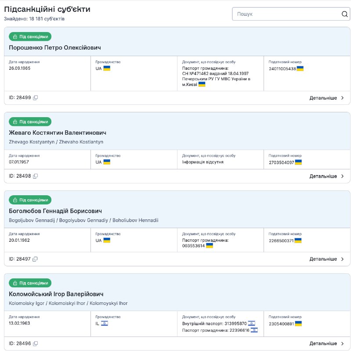
Task: Click the Підсанкційні суб'єкти page heading
Action: coord(47,10)
